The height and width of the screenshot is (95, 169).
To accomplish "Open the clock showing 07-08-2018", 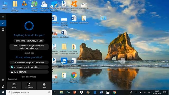I will pyautogui.click(x=157, y=92).
